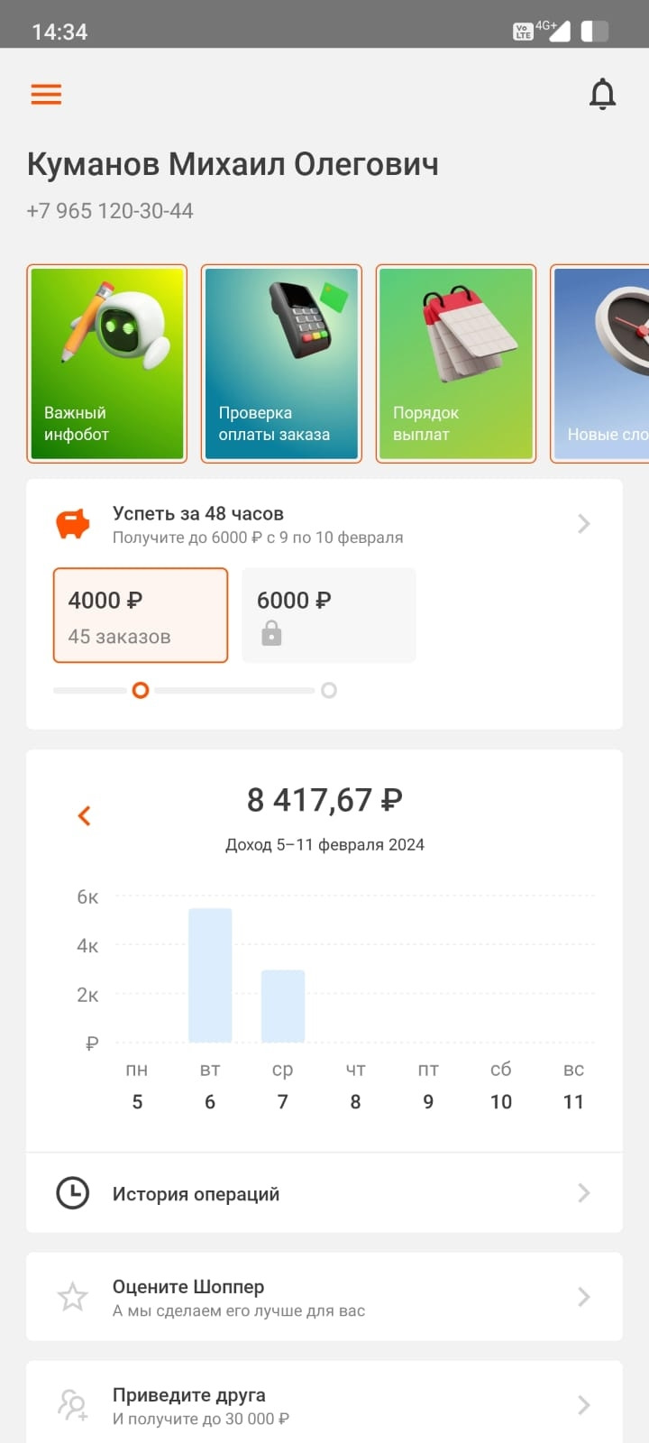Tap the lock icon under 6000 ₽
Screen dimensions: 649x1443
pyautogui.click(x=271, y=635)
